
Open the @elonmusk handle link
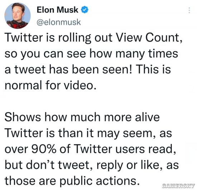click(x=59, y=22)
